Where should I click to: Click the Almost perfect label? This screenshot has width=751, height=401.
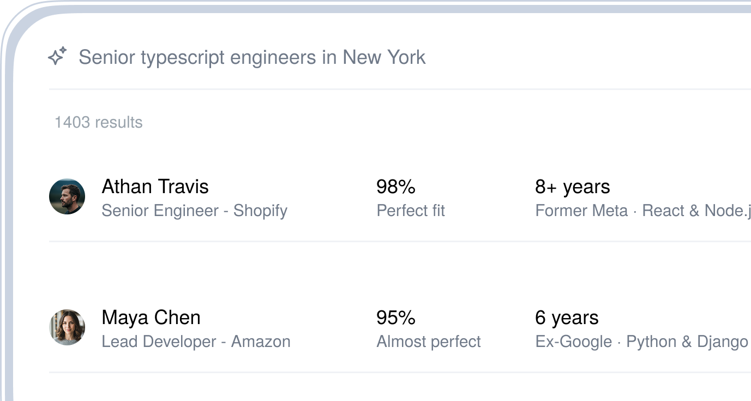(x=429, y=342)
